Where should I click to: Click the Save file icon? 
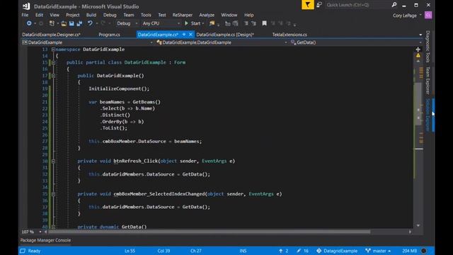click(71, 23)
